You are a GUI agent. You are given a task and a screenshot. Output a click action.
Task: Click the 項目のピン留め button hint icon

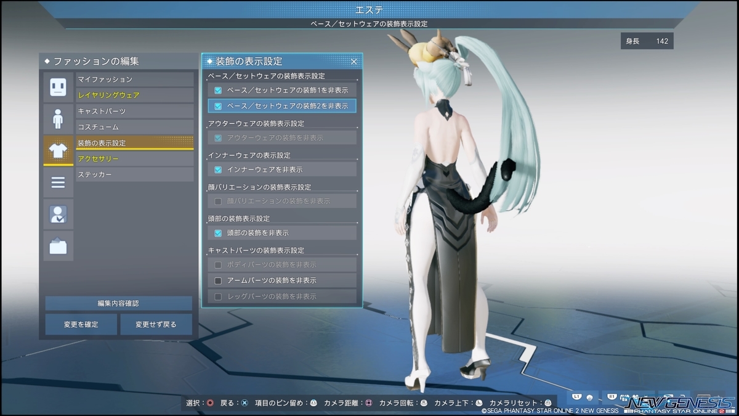[313, 403]
